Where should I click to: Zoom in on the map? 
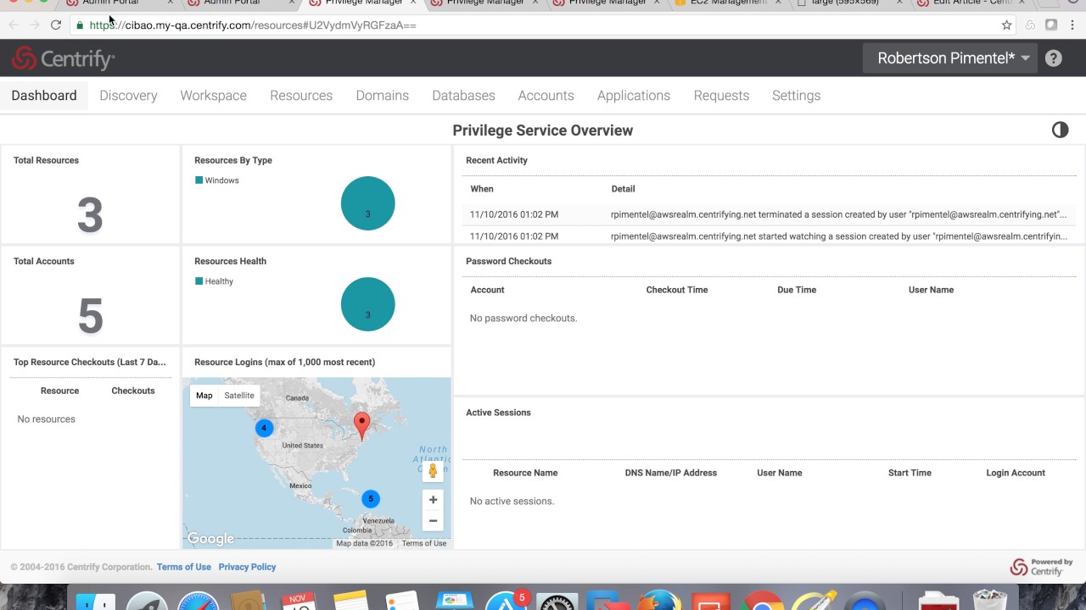[x=433, y=500]
